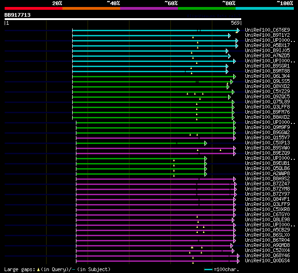Select the UniRef100_A5CB29 label
This screenshot has height=273, width=298.
tap(267, 230)
